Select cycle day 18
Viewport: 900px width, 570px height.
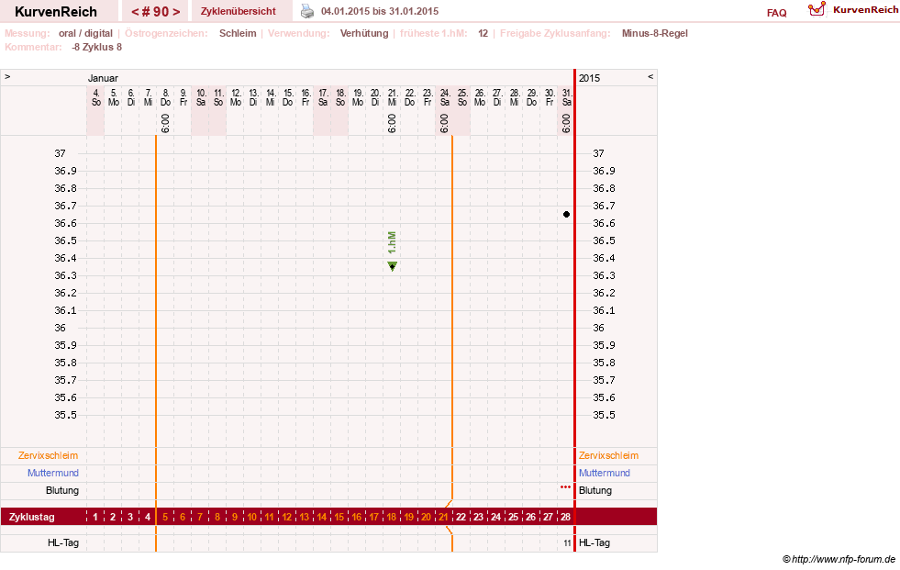tap(392, 517)
